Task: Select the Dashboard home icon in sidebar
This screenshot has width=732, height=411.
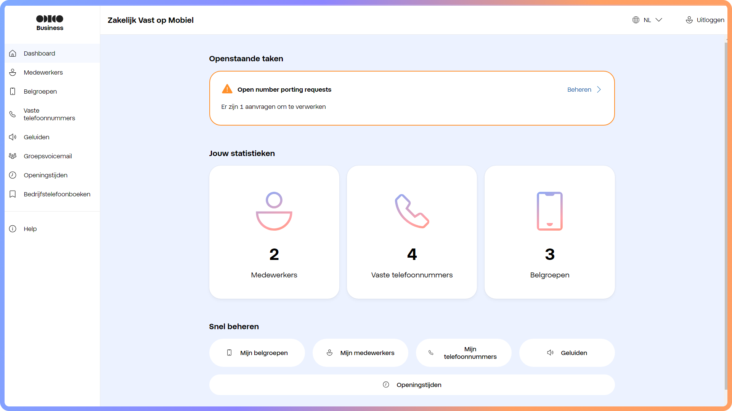Action: (13, 53)
